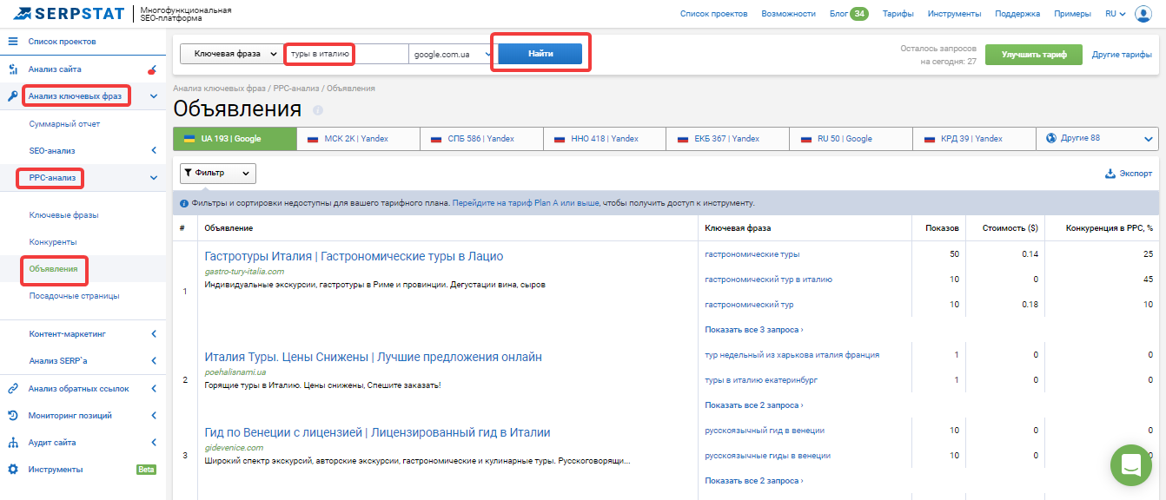Open the hamburger menu icon

coord(13,42)
